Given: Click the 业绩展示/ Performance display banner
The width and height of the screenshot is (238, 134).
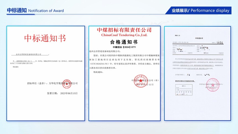Looking at the screenshot, I should 198,11.
